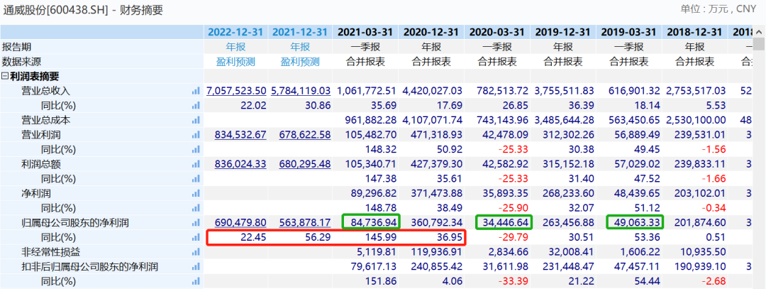Click the 非经常性损益 row label

coord(50,252)
